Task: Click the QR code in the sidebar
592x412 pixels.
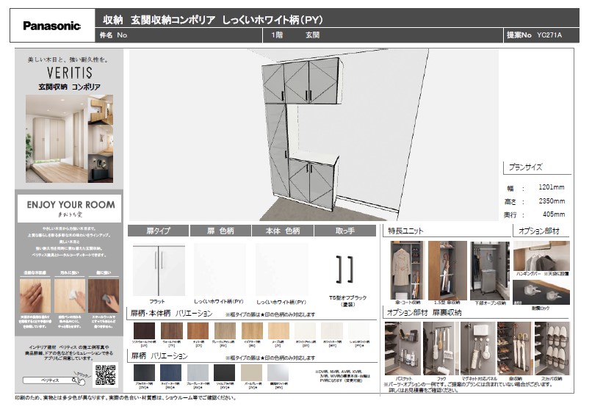Action: click(106, 375)
